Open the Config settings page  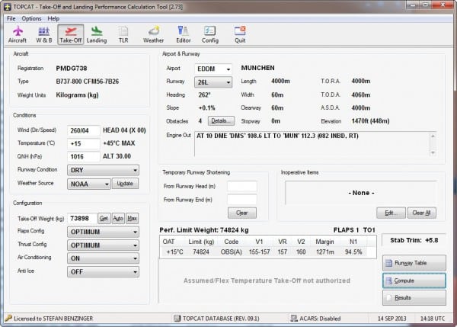[x=210, y=34]
